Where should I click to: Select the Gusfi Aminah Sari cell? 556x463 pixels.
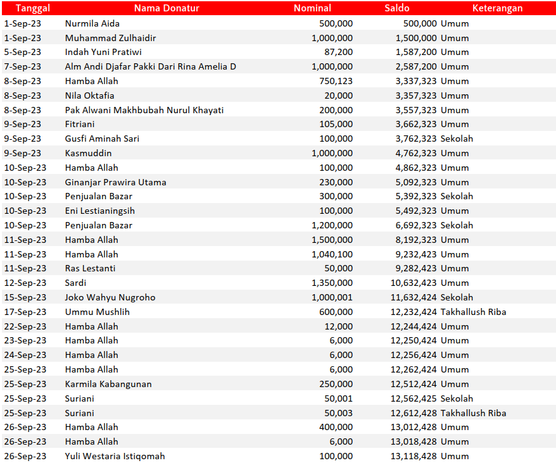[102, 139]
